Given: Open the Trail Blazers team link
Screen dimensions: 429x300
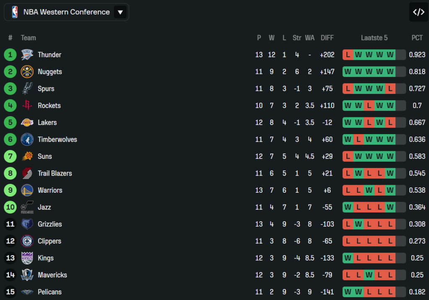Looking at the screenshot, I should pos(55,173).
